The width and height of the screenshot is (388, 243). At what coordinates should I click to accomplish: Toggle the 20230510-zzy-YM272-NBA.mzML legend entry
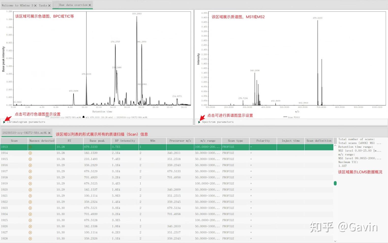pyautogui.click(x=67, y=117)
